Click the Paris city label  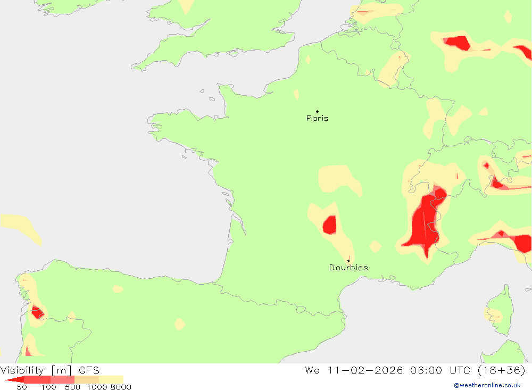(317, 118)
